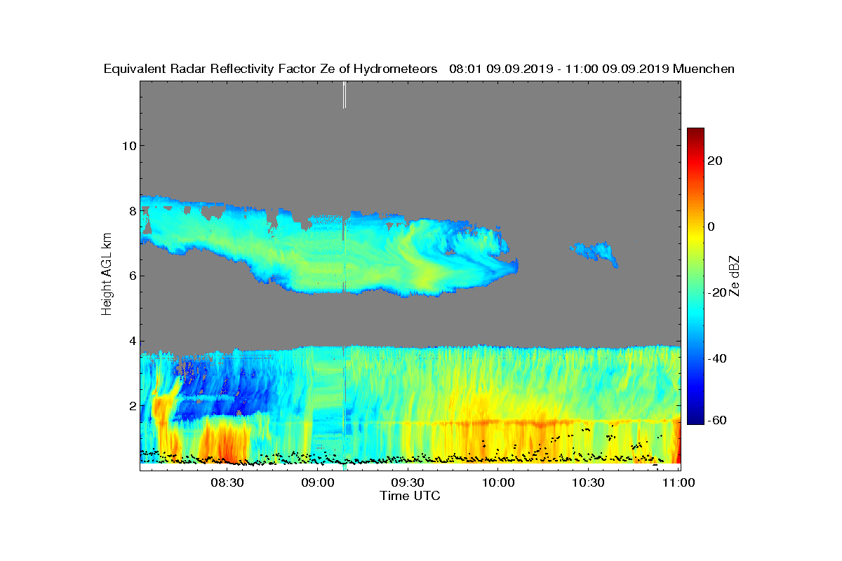842x561 pixels.
Task: Click the 10:00 time tick label
Action: pos(498,482)
